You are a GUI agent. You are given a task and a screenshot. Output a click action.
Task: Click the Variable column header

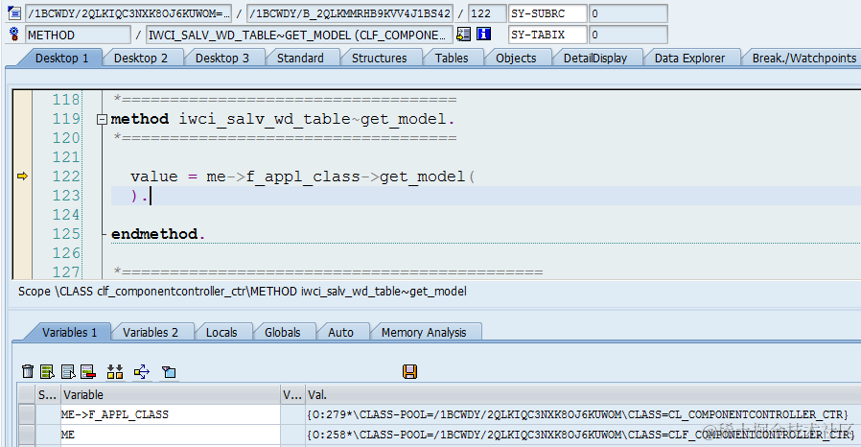[x=171, y=395]
